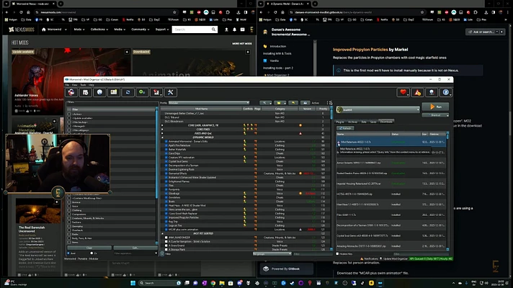Open Chrome from the taskbar
Image resolution: width=513 pixels, height=288 pixels.
pyautogui.click(x=213, y=283)
